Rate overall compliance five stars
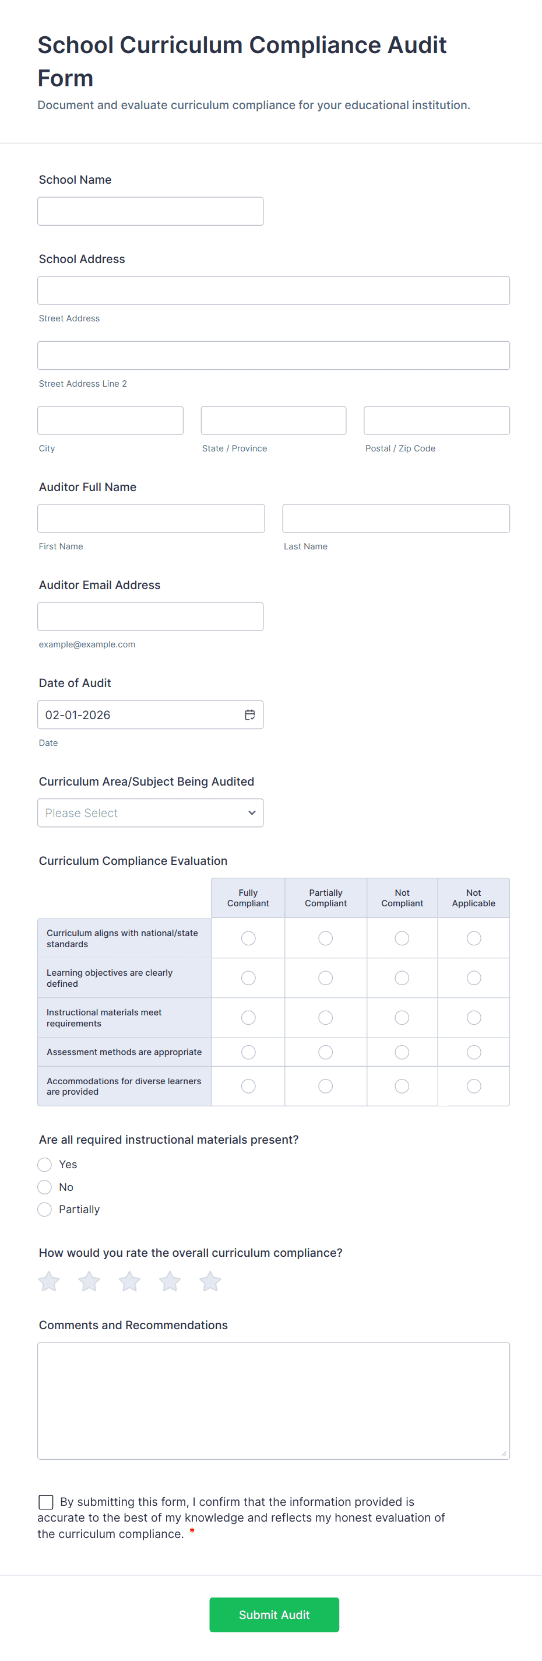This screenshot has width=542, height=1661. click(x=210, y=1281)
